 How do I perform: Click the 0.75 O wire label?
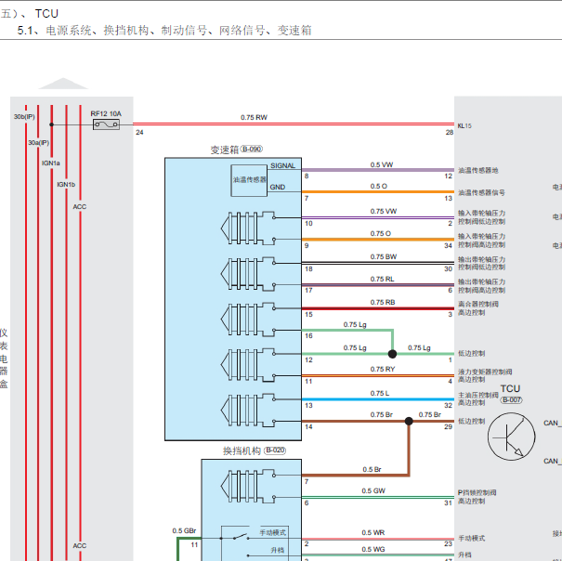point(381,233)
